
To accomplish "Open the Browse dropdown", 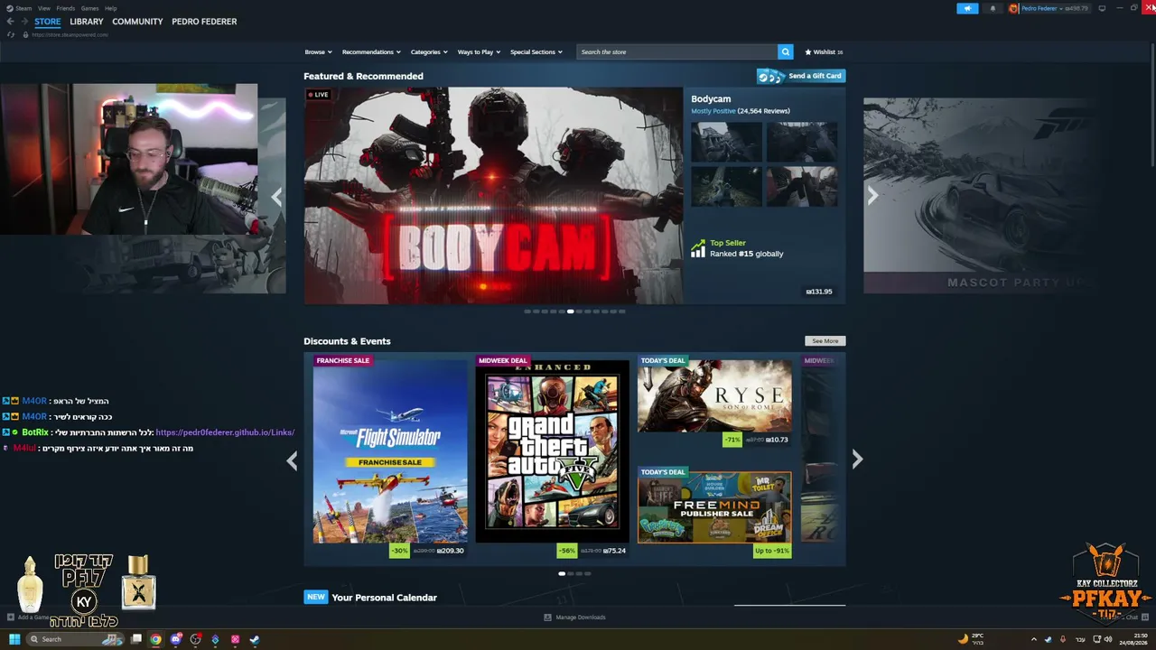I will click(x=318, y=52).
